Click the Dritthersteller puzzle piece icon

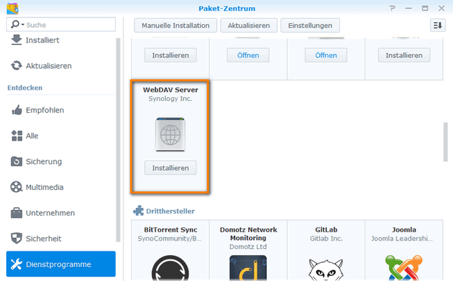click(x=139, y=211)
